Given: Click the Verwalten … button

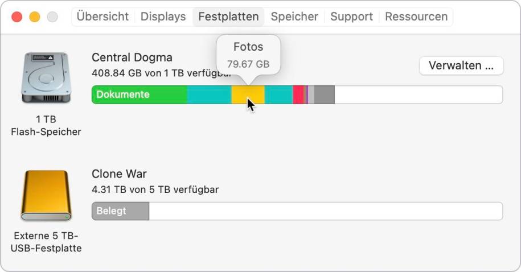Looking at the screenshot, I should [x=461, y=65].
